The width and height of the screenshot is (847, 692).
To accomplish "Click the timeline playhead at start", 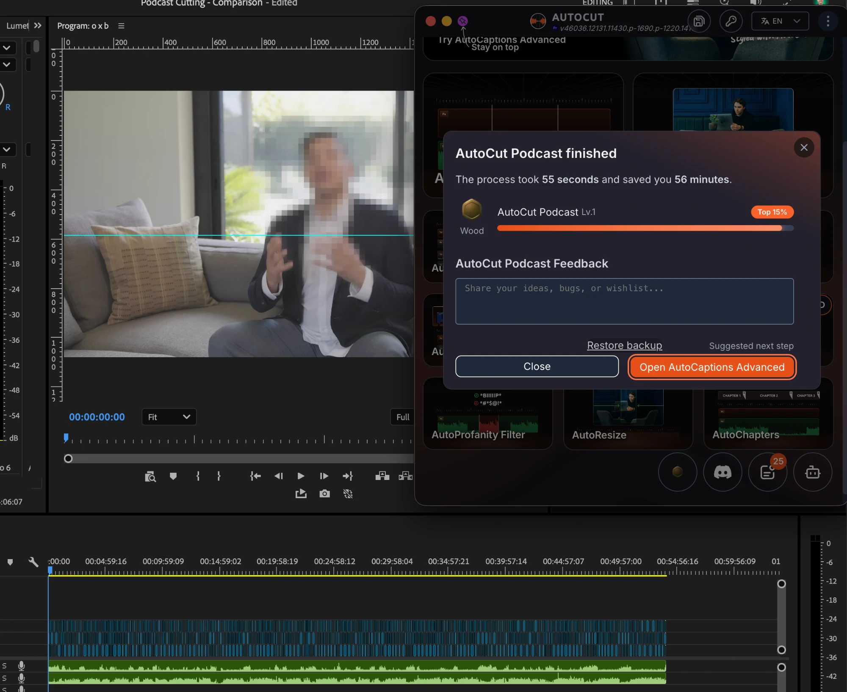I will [x=50, y=571].
